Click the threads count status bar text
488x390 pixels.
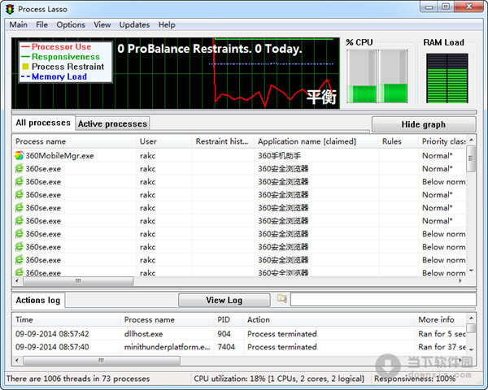click(x=78, y=379)
